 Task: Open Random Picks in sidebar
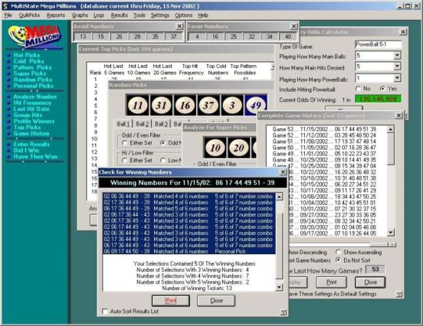33,80
